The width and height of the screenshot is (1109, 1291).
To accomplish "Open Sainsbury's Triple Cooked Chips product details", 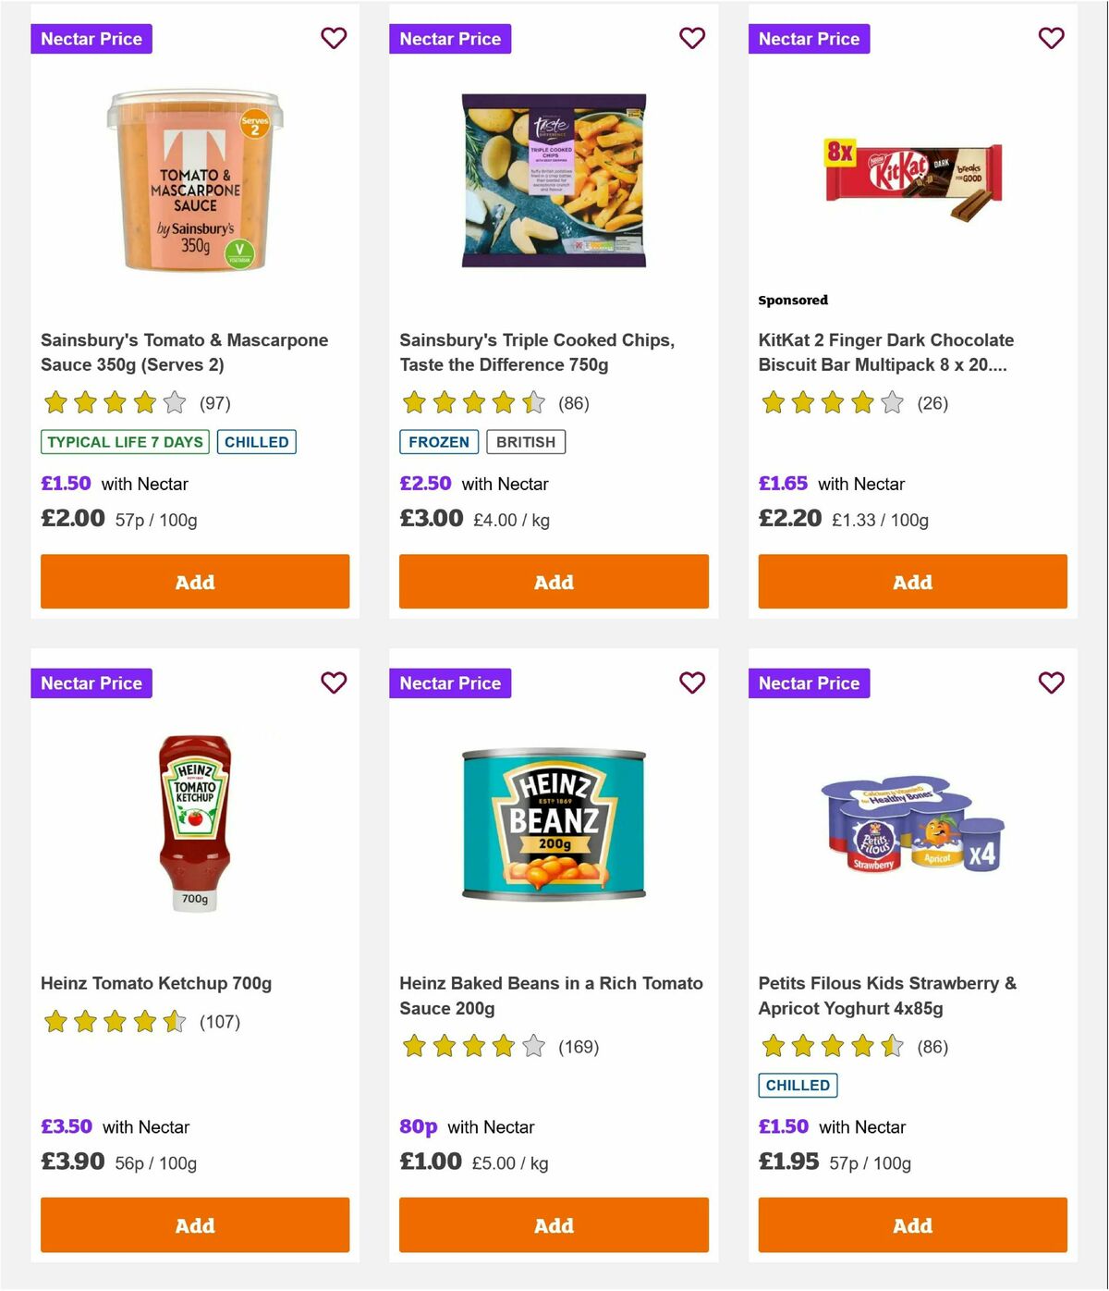I will (536, 352).
